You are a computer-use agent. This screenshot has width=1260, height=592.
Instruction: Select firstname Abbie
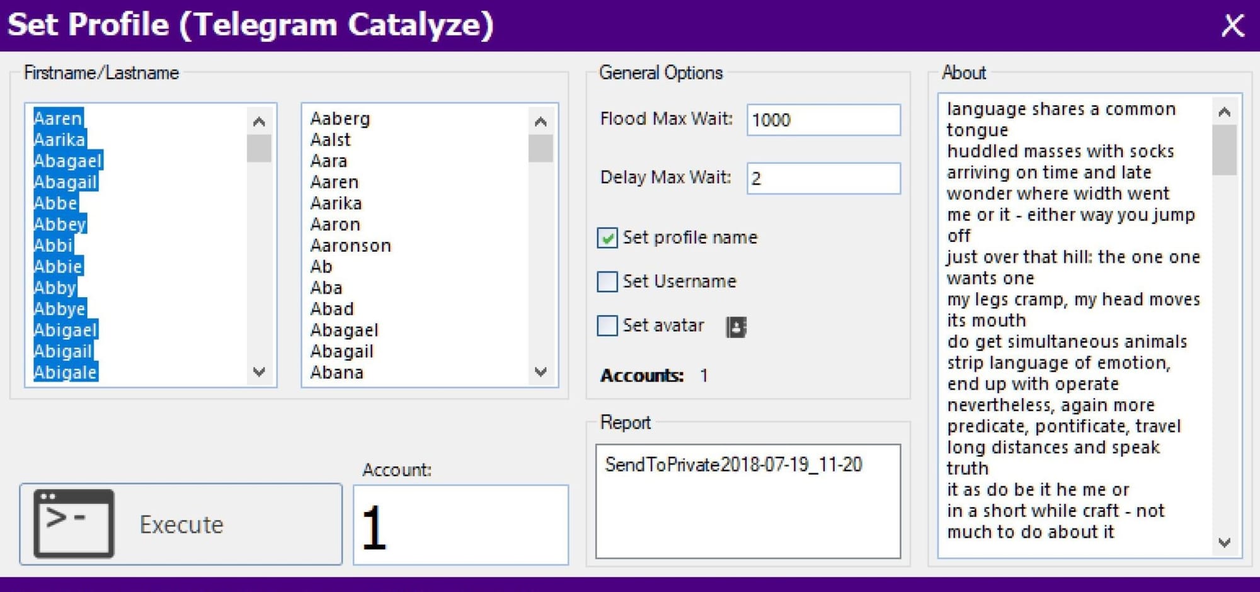pos(58,266)
